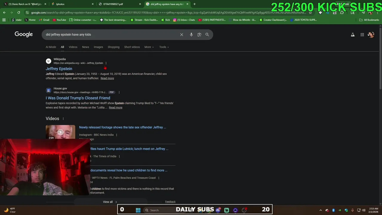The width and height of the screenshot is (382, 215).
Task: Open the Google apps grid
Action: 362,35
